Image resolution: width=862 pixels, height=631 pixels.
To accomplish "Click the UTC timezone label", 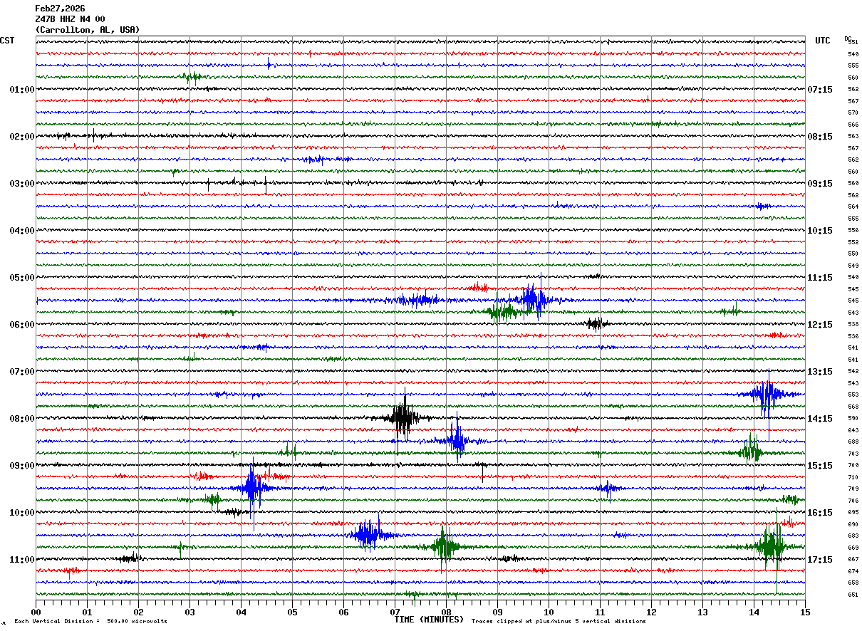I will coord(823,41).
